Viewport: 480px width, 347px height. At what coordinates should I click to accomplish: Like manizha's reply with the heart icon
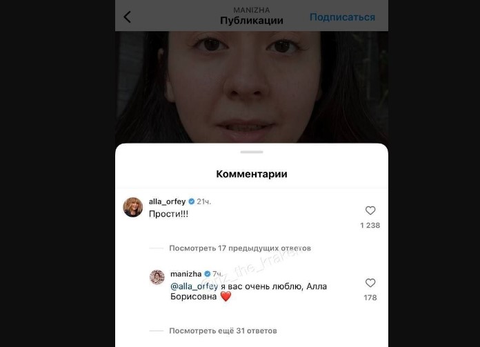pyautogui.click(x=370, y=283)
